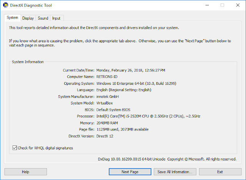246x180 pixels.
Task: Minimize the DirectX Diagnostic Tool window
Action: point(207,5)
